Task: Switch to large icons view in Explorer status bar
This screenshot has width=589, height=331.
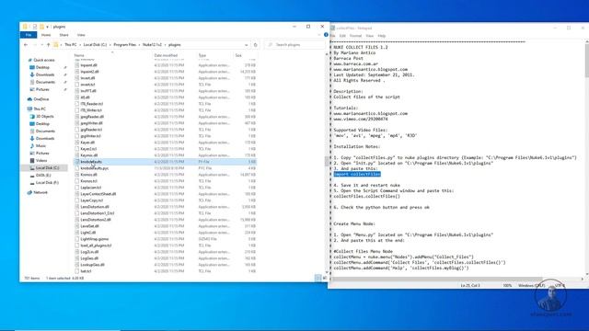Action: click(x=324, y=278)
